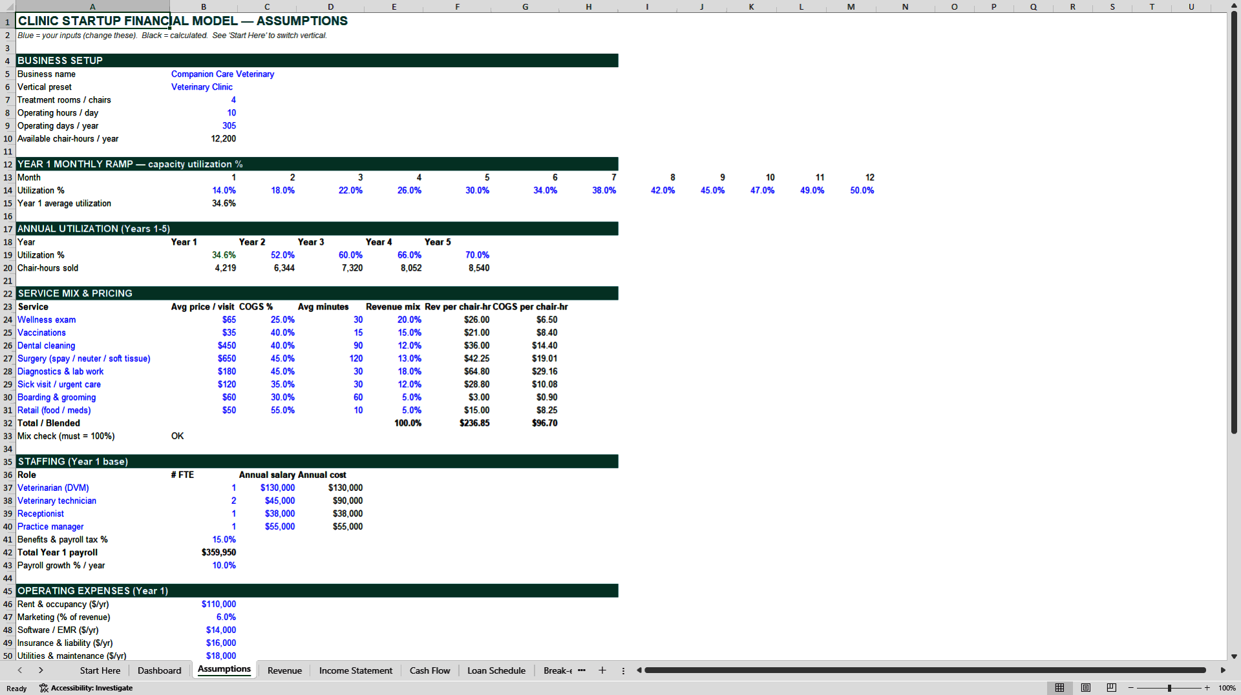Select row 22 header
The height and width of the screenshot is (695, 1241).
point(8,294)
